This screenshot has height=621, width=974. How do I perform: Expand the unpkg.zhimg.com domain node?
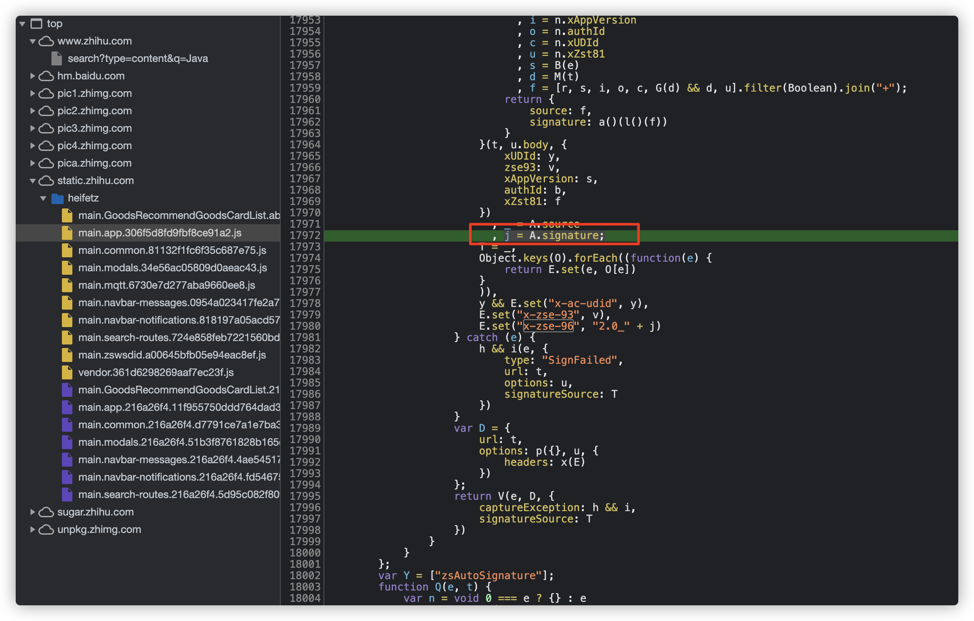(x=33, y=529)
